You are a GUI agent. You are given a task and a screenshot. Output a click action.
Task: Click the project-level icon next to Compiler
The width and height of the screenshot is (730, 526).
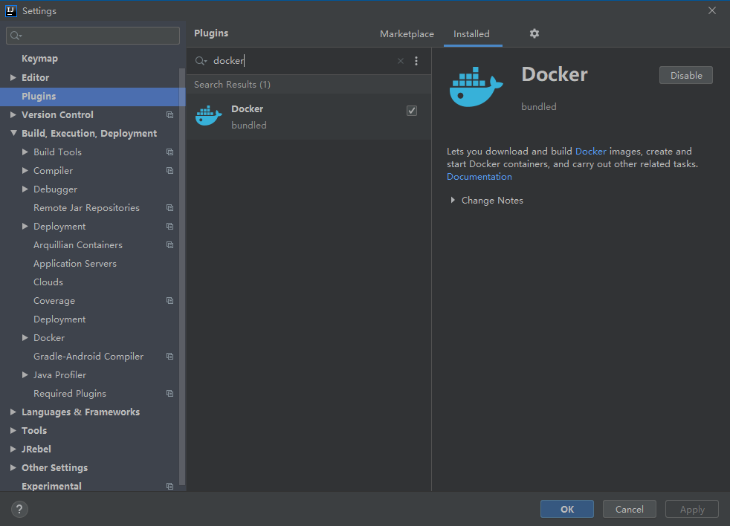click(x=170, y=171)
